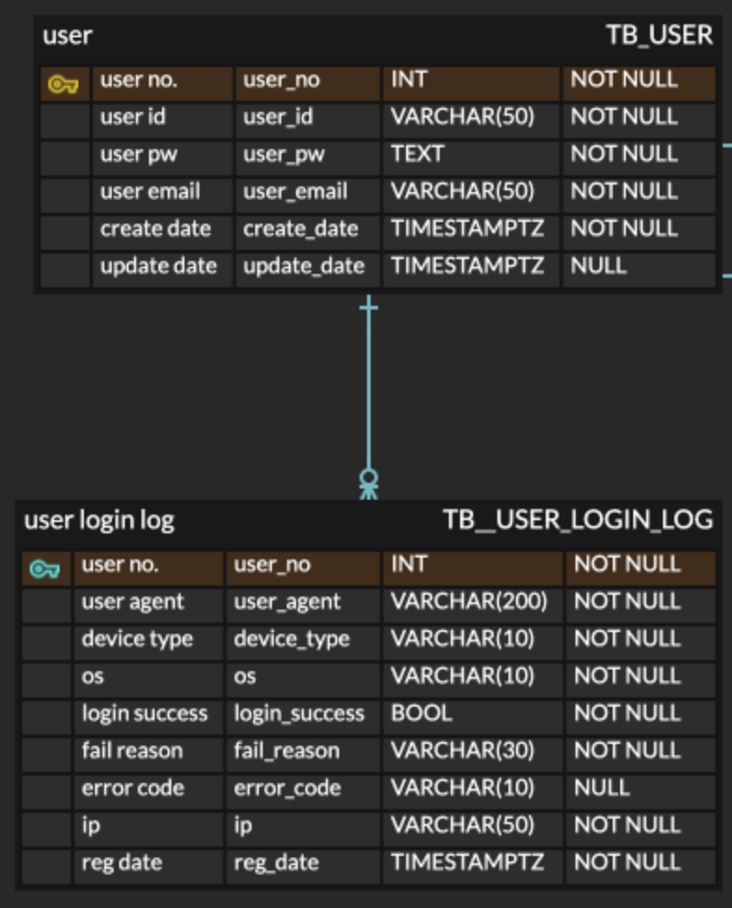Click NOT NULL in the reg_date row
This screenshot has height=908, width=732.
coord(641,867)
